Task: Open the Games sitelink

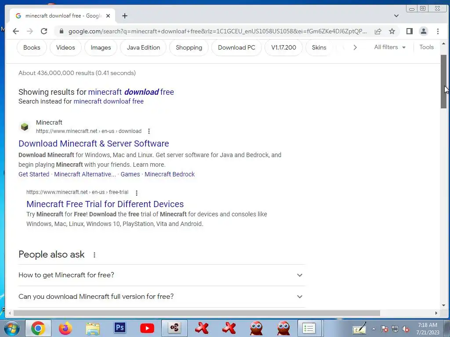Action: [x=130, y=174]
